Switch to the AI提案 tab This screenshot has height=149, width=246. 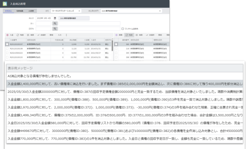(x=31, y=11)
